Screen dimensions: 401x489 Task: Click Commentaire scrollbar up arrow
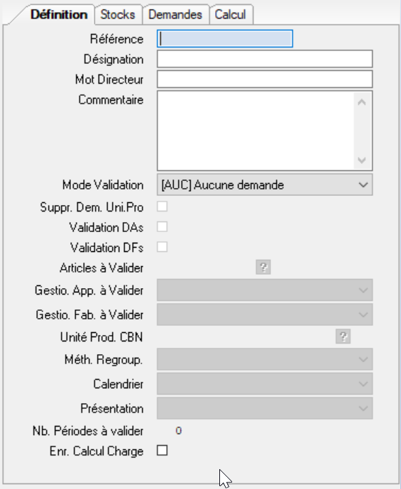(x=362, y=102)
